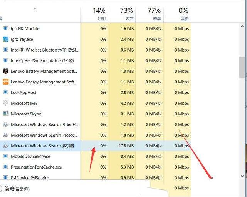247x197 pixels.
Task: Click the Windows Search Protocol Host icon
Action: coord(6,135)
